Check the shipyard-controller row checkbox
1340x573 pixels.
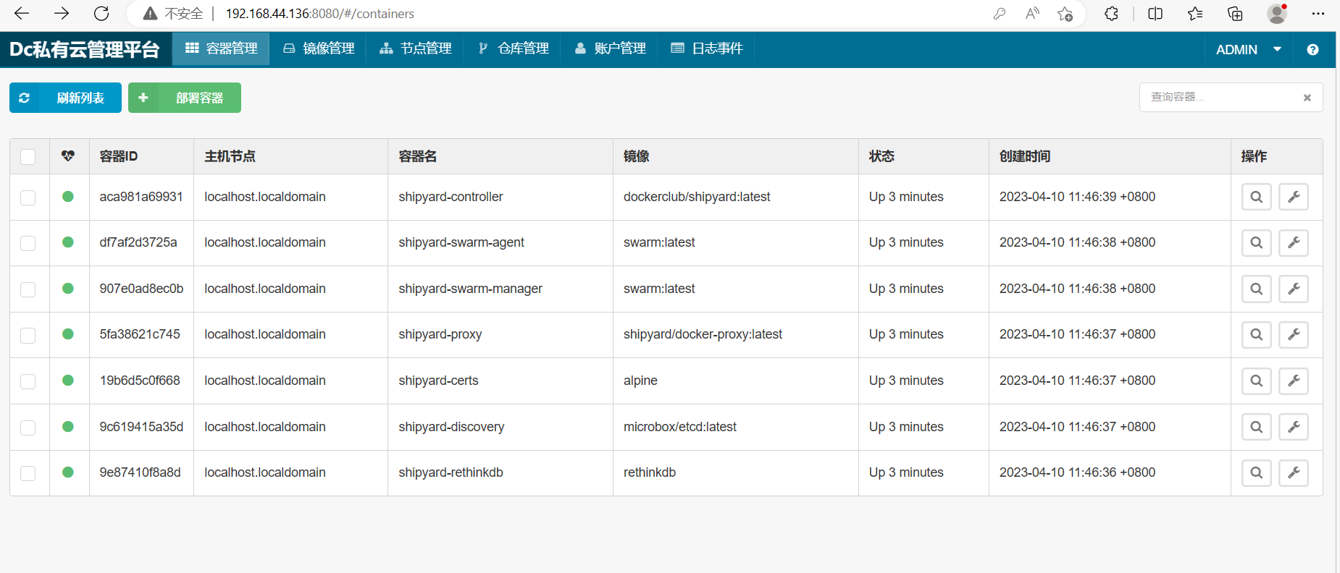(x=28, y=198)
